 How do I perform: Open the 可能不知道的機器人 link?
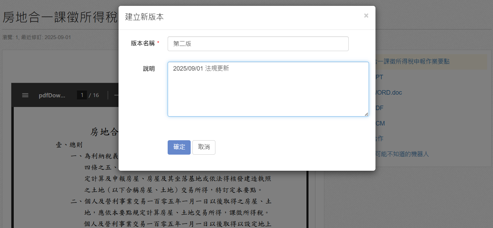(399, 154)
